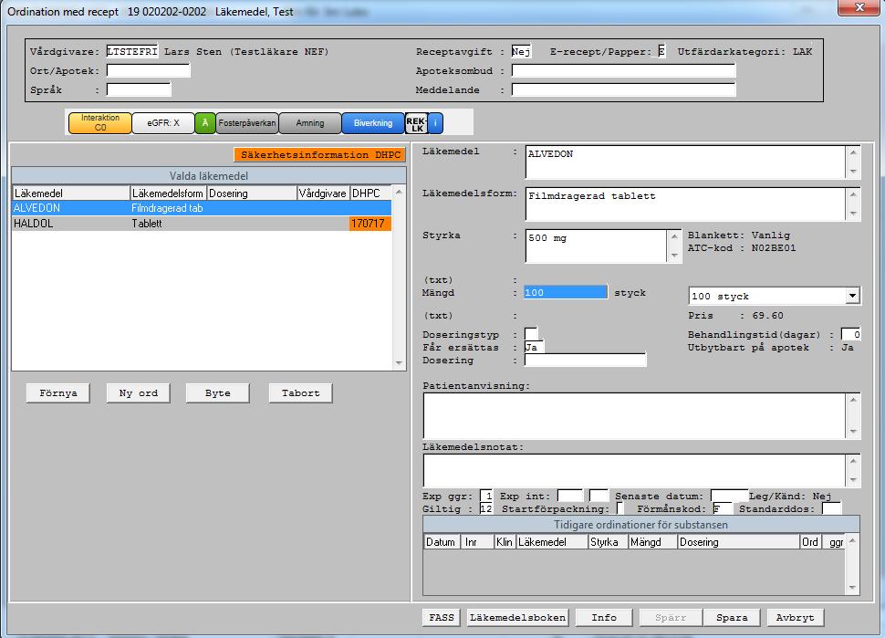Viewport: 885px width, 638px height.
Task: Open the 100 styck package dropdown
Action: [x=852, y=296]
